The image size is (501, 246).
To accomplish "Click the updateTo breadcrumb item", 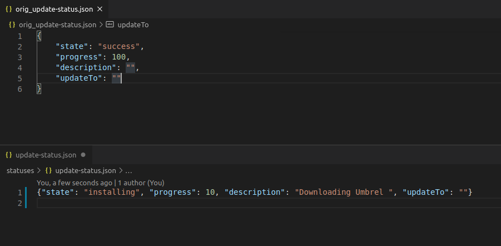I will point(133,24).
